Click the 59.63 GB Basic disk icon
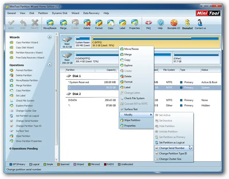Image resolution: width=229 pixels, height=179 pixels. (x=67, y=42)
